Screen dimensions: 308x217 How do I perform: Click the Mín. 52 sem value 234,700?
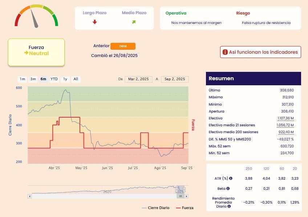(x=287, y=153)
